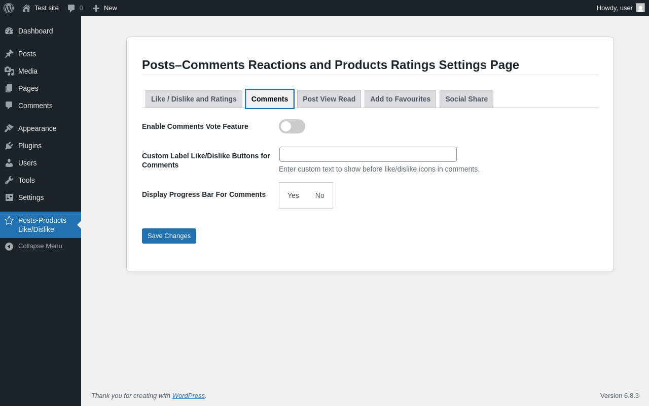
Task: Click the Plugins plug icon
Action: pos(9,146)
